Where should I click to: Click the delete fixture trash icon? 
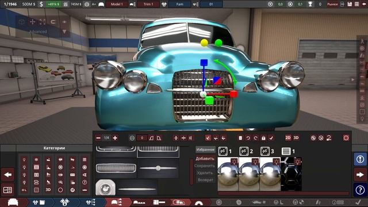tap(240, 138)
